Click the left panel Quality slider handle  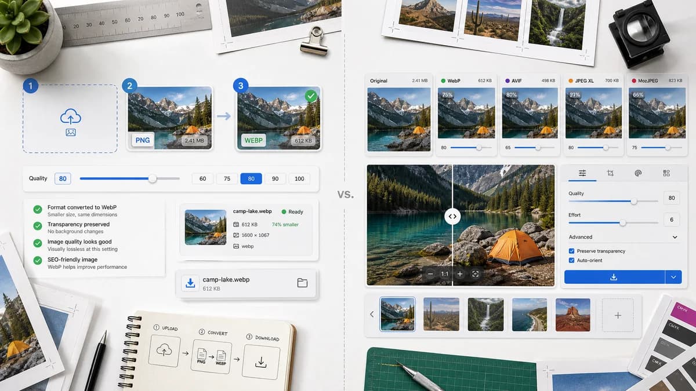point(153,179)
